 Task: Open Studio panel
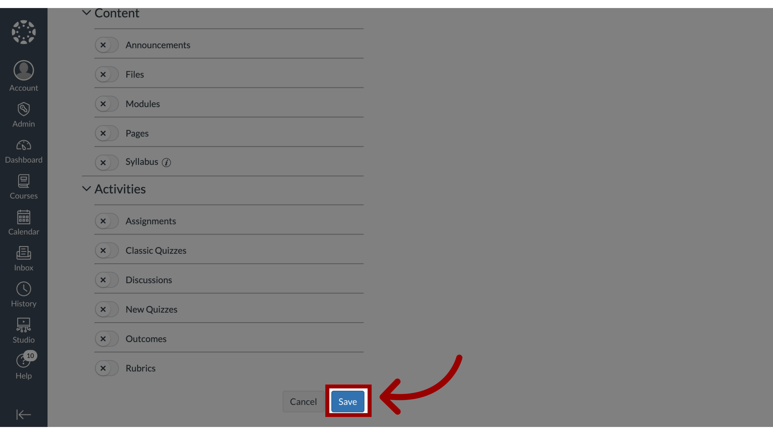point(23,329)
